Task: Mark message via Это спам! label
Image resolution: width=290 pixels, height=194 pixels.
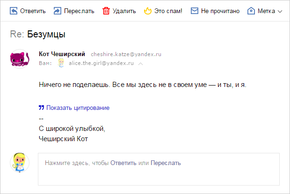Action: click(168, 11)
